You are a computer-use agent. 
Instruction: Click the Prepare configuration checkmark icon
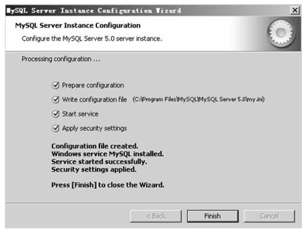(55, 85)
